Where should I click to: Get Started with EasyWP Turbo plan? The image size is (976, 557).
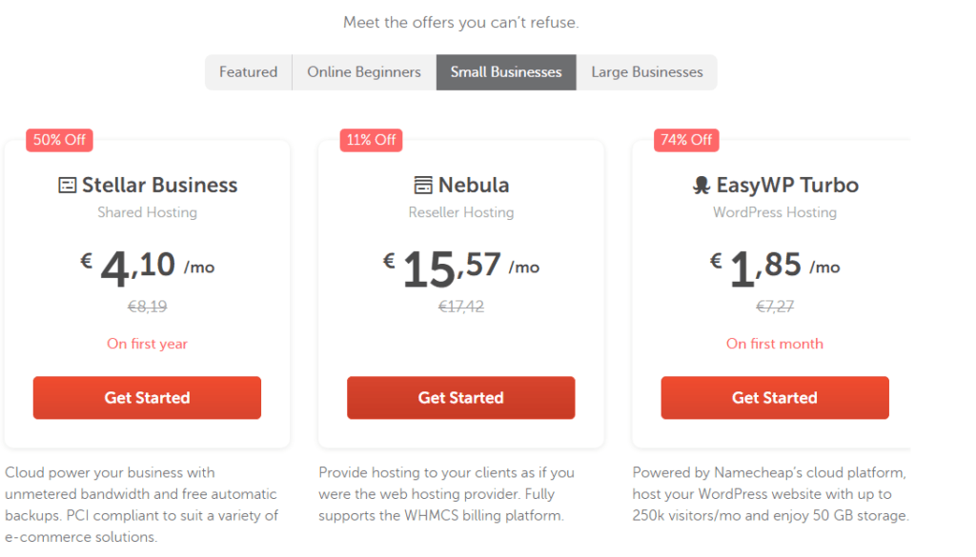775,398
